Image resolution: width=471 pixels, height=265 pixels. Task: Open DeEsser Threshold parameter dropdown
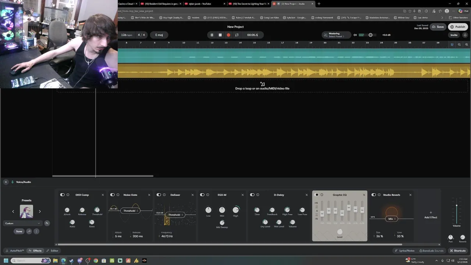tap(175, 215)
